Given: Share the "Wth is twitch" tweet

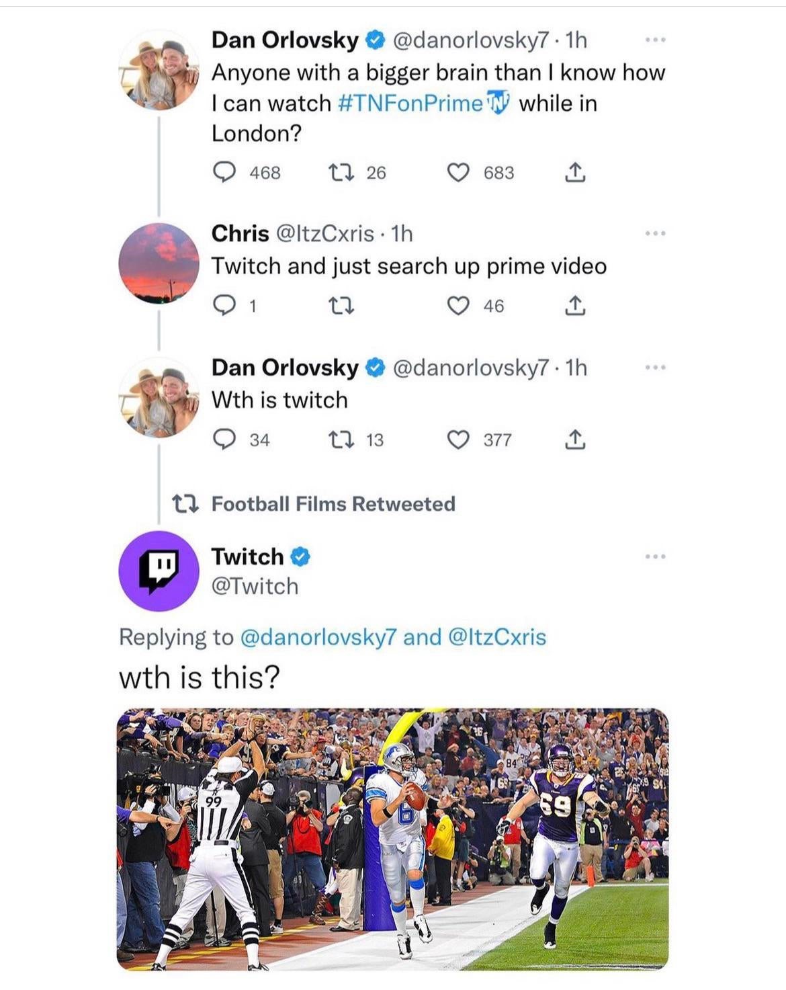Looking at the screenshot, I should coord(574,440).
